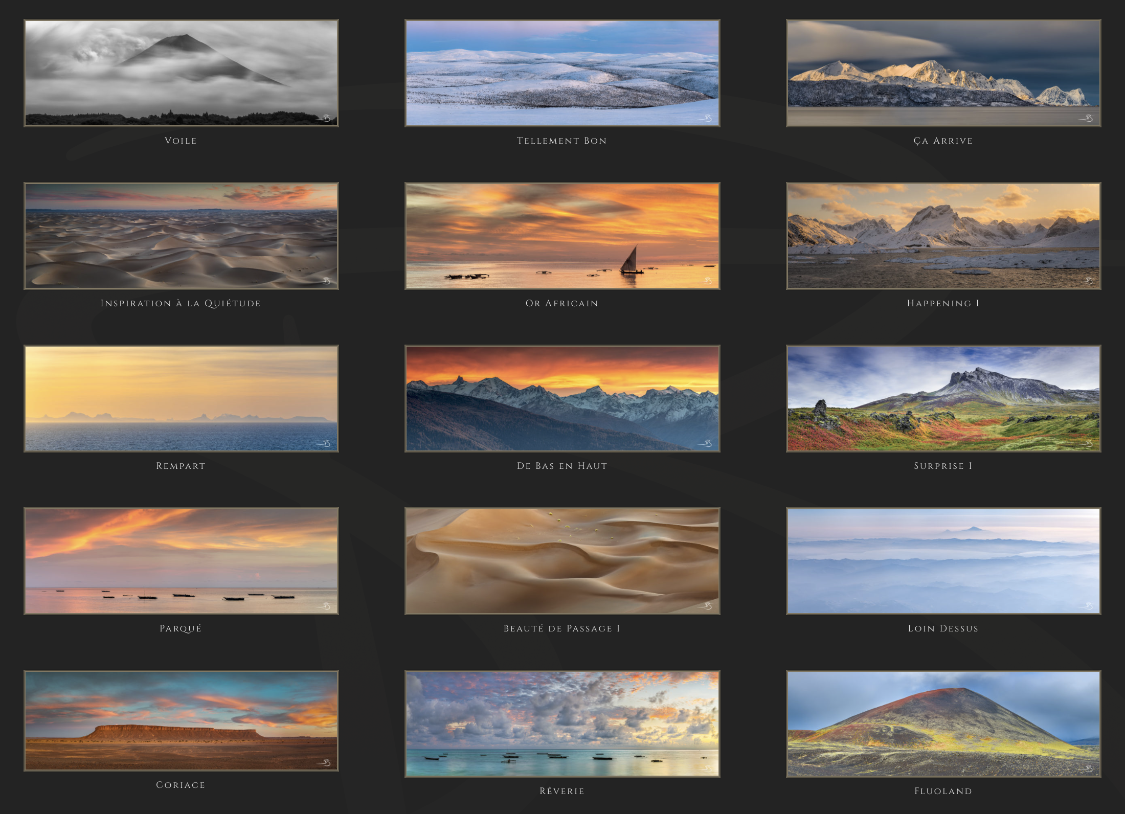Open the Ça Arrive mountain panorama

[x=943, y=73]
